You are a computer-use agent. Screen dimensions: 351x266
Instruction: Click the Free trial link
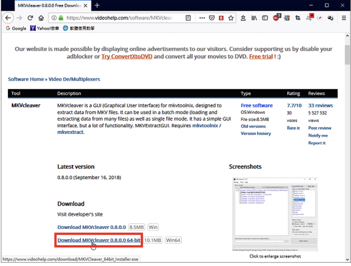261,57
